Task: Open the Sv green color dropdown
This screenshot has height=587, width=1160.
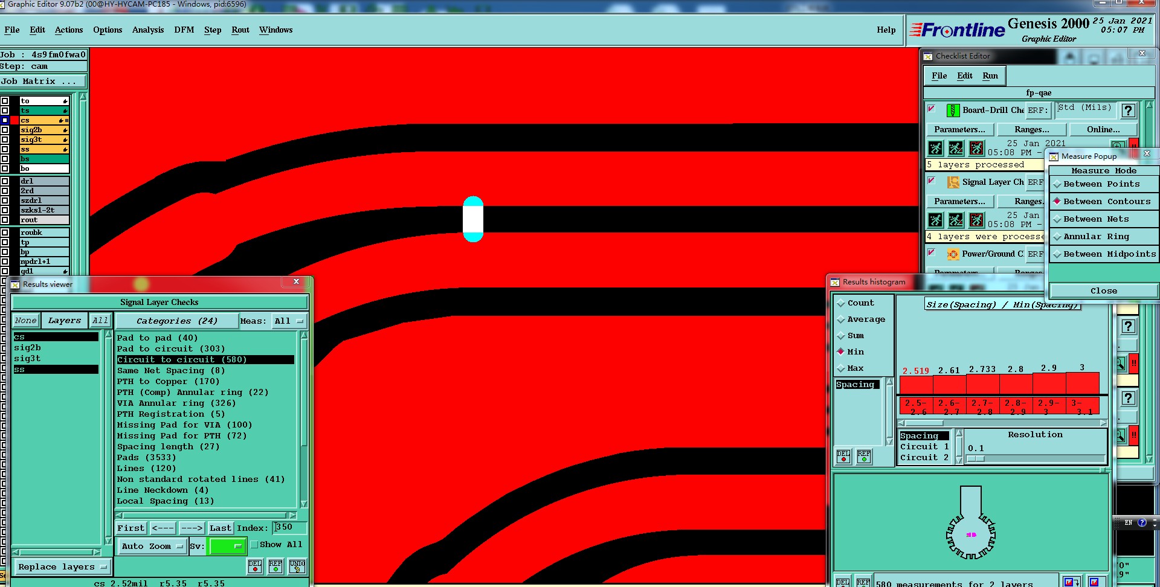Action: (227, 547)
